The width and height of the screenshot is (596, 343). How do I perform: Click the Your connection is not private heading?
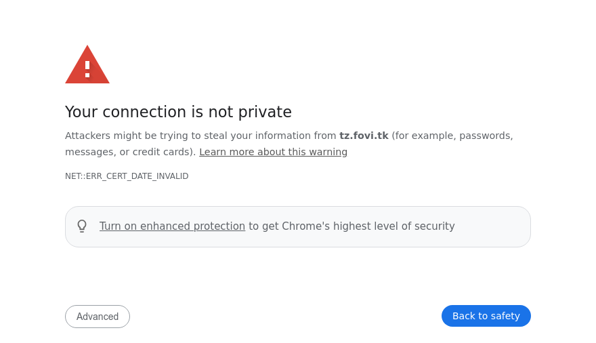[x=178, y=112]
